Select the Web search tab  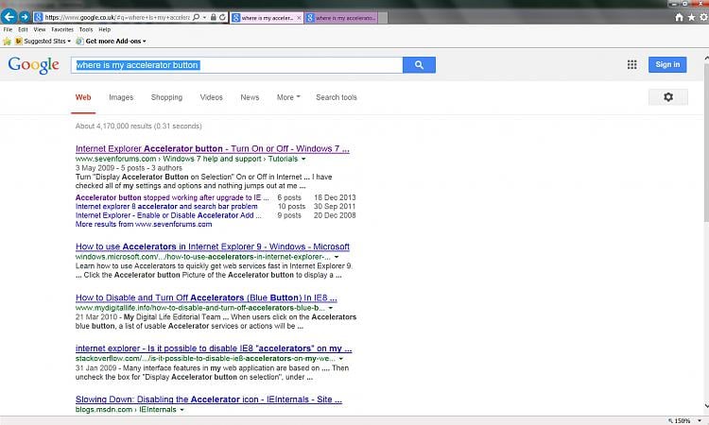pyautogui.click(x=83, y=97)
